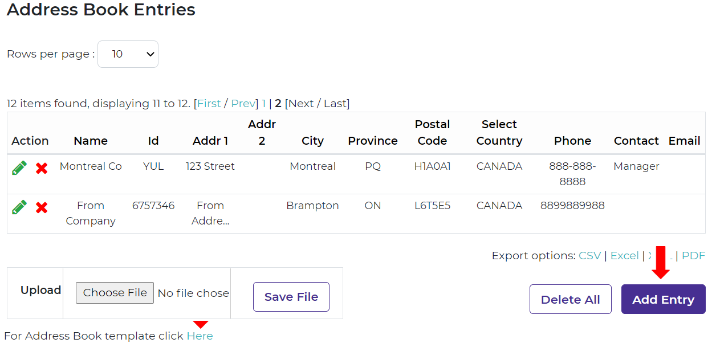Sort table by the City column header
The image size is (716, 343).
click(x=312, y=141)
